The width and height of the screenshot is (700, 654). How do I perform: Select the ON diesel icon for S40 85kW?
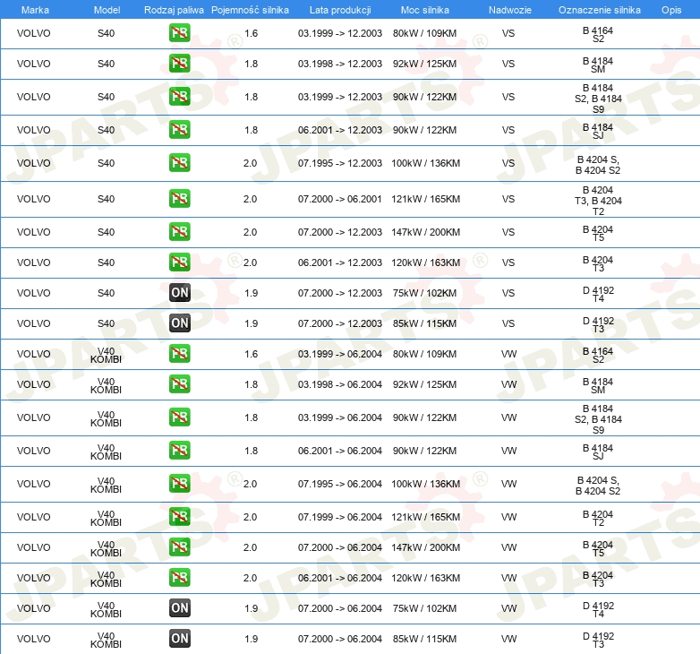[179, 323]
